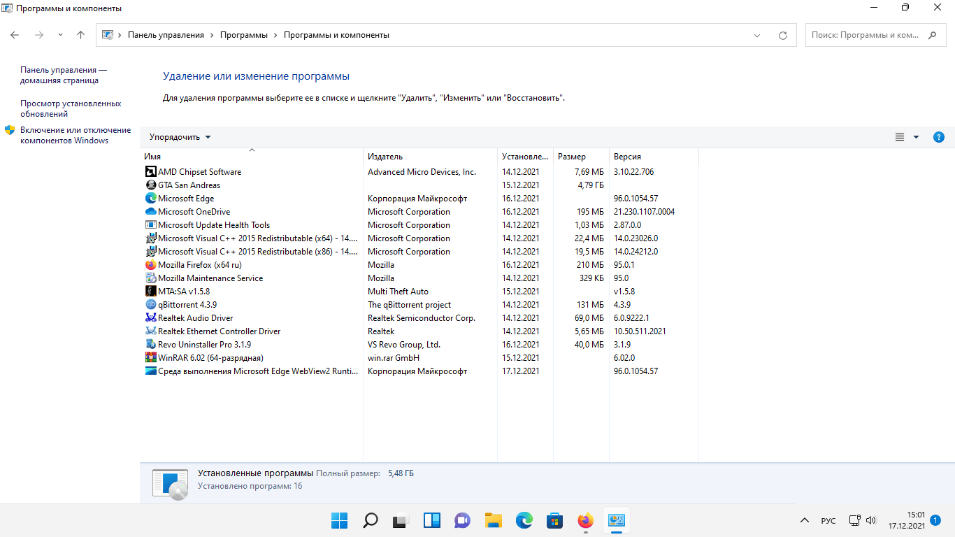This screenshot has height=537, width=955.
Task: Launch Microsoft Store from the taskbar
Action: click(555, 520)
